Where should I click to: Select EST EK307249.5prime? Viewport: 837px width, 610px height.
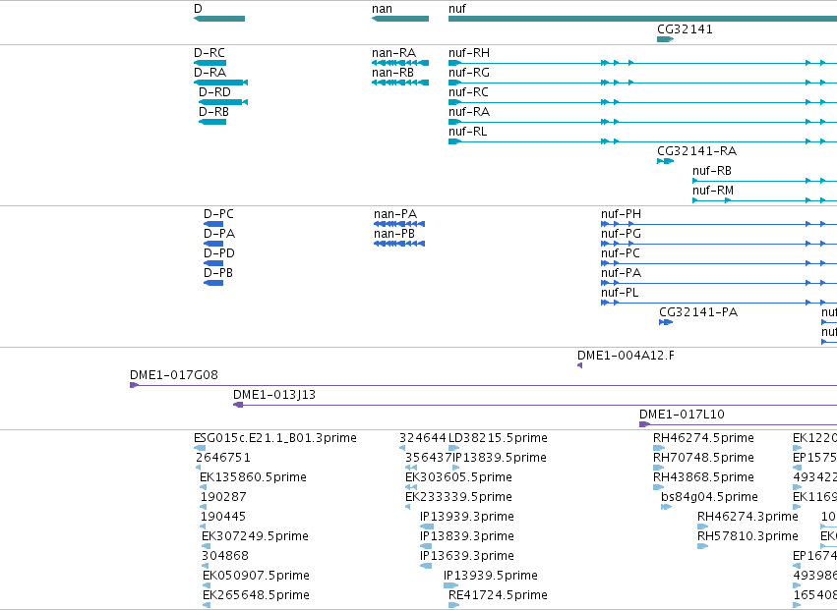(x=206, y=546)
